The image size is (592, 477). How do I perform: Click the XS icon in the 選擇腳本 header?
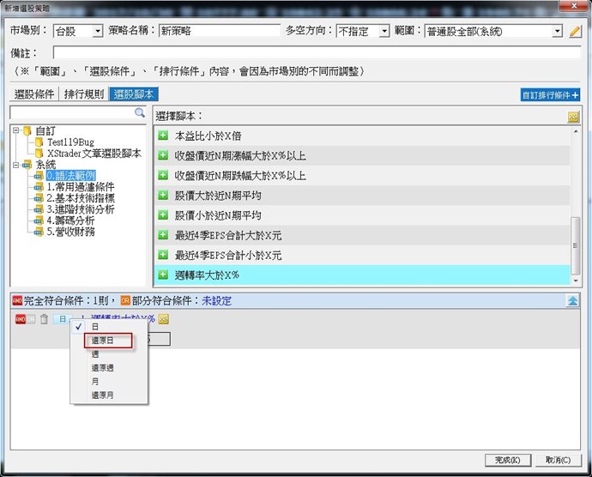tap(574, 116)
